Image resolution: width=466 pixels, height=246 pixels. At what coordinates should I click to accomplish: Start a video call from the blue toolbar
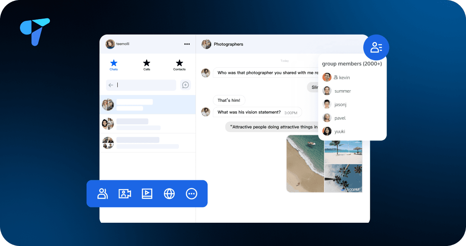coord(124,194)
